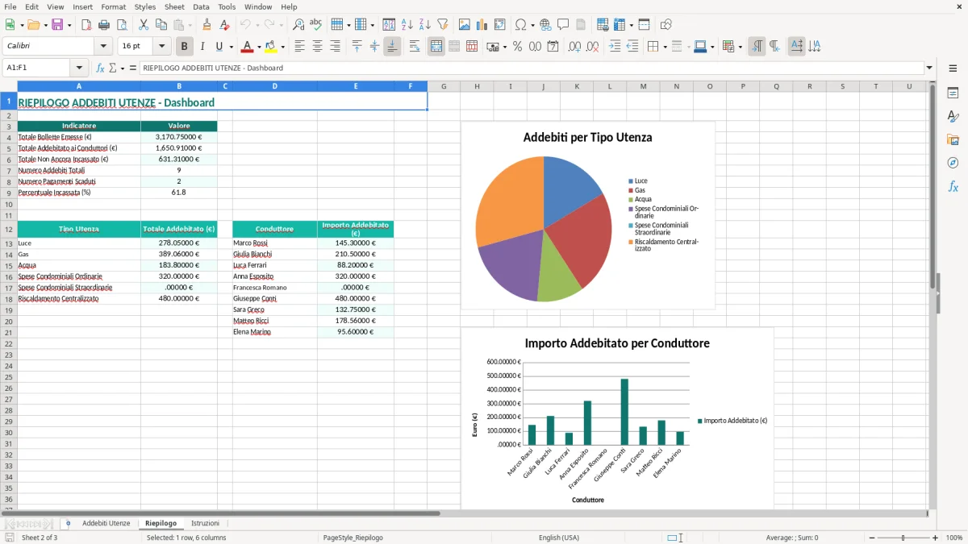The image size is (968, 544).
Task: Open background color dropdown arrow
Action: coord(282,47)
